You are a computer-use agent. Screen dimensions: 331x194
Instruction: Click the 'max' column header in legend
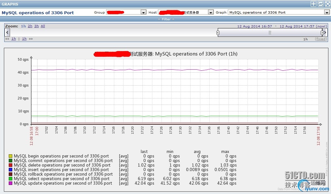(x=225, y=152)
